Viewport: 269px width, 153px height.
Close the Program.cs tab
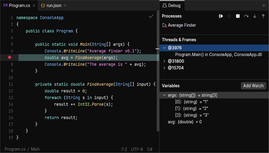(34, 5)
